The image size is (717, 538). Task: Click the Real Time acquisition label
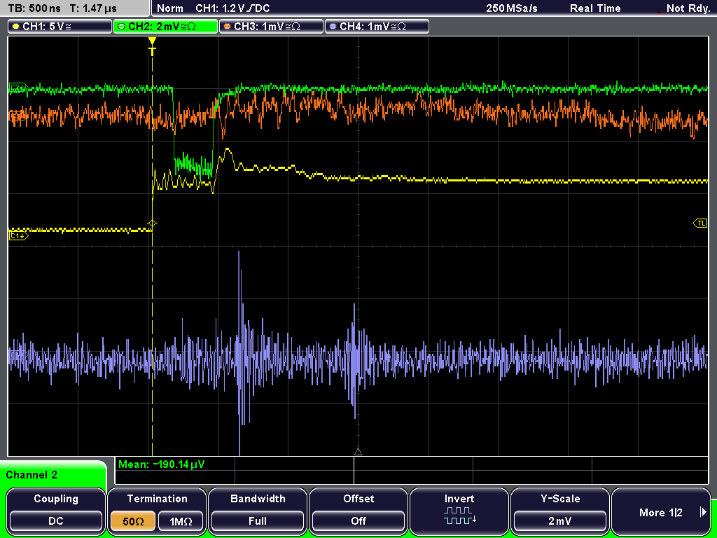[595, 8]
